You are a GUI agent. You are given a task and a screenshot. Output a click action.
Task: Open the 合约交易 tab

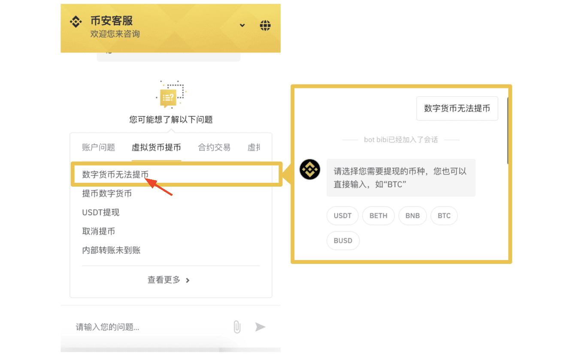[214, 148]
